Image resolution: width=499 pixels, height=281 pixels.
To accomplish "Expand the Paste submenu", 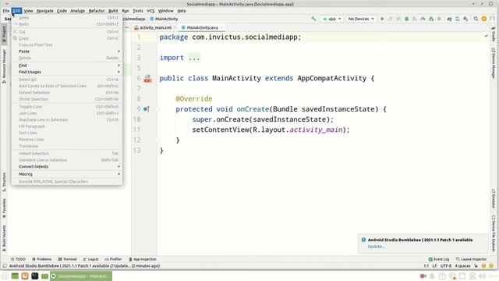I will [67, 52].
